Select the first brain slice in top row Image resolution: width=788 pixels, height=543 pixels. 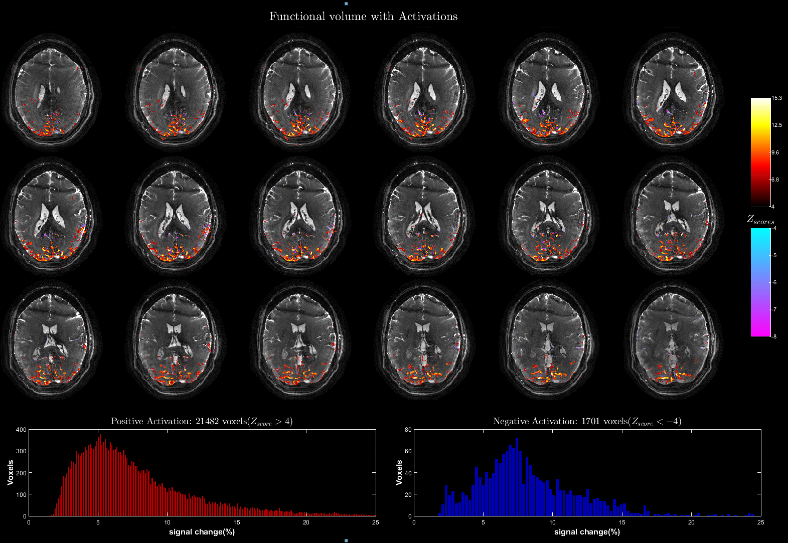pyautogui.click(x=51, y=92)
